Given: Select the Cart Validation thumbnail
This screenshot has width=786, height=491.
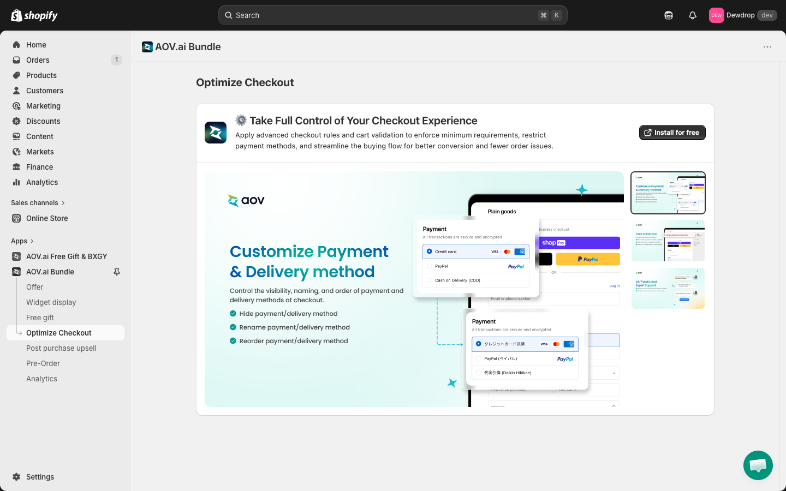Looking at the screenshot, I should coord(668,241).
